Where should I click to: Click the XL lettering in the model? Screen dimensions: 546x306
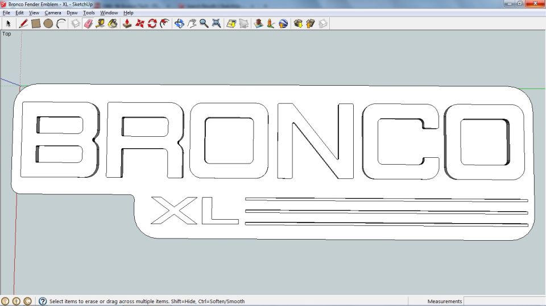point(195,211)
